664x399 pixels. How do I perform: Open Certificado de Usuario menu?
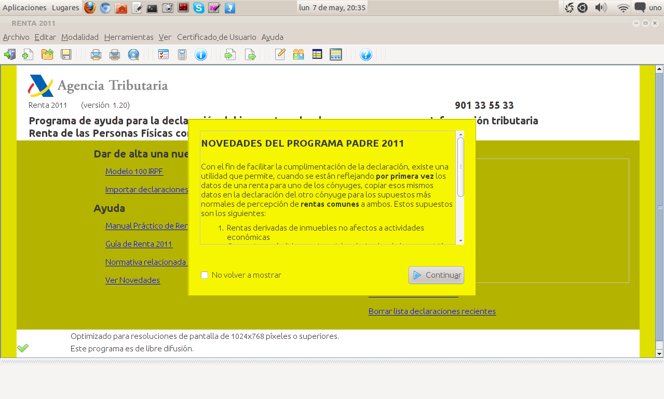pyautogui.click(x=216, y=37)
